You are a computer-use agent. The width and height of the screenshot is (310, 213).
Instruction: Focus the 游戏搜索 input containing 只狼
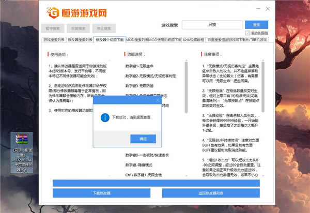coord(212,25)
